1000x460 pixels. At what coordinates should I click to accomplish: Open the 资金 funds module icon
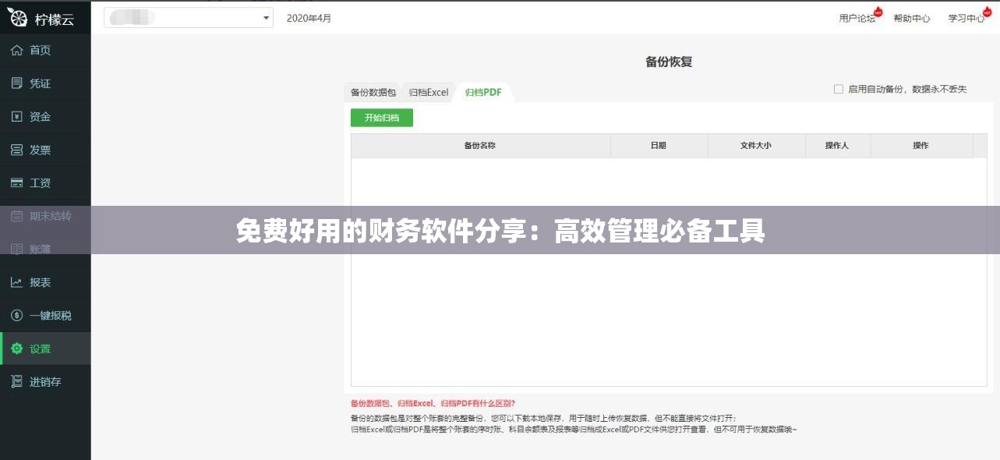tap(17, 116)
